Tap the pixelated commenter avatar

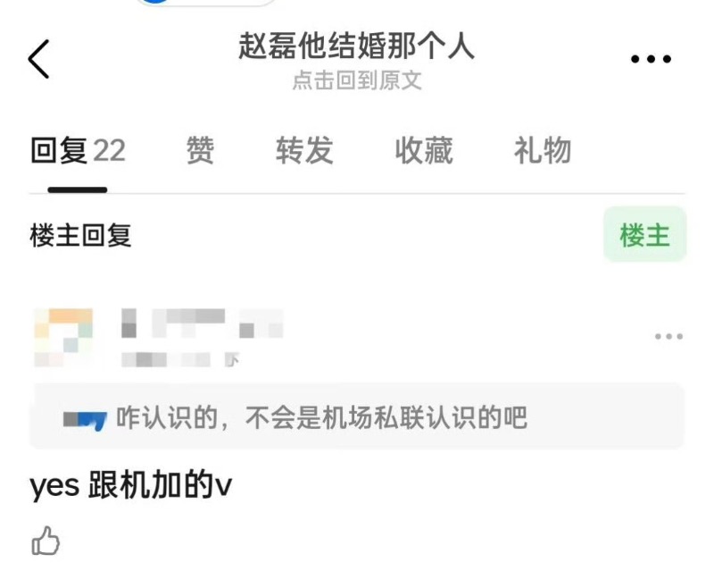coord(63,337)
